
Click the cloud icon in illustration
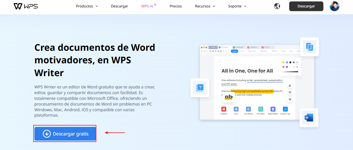coord(236,109)
